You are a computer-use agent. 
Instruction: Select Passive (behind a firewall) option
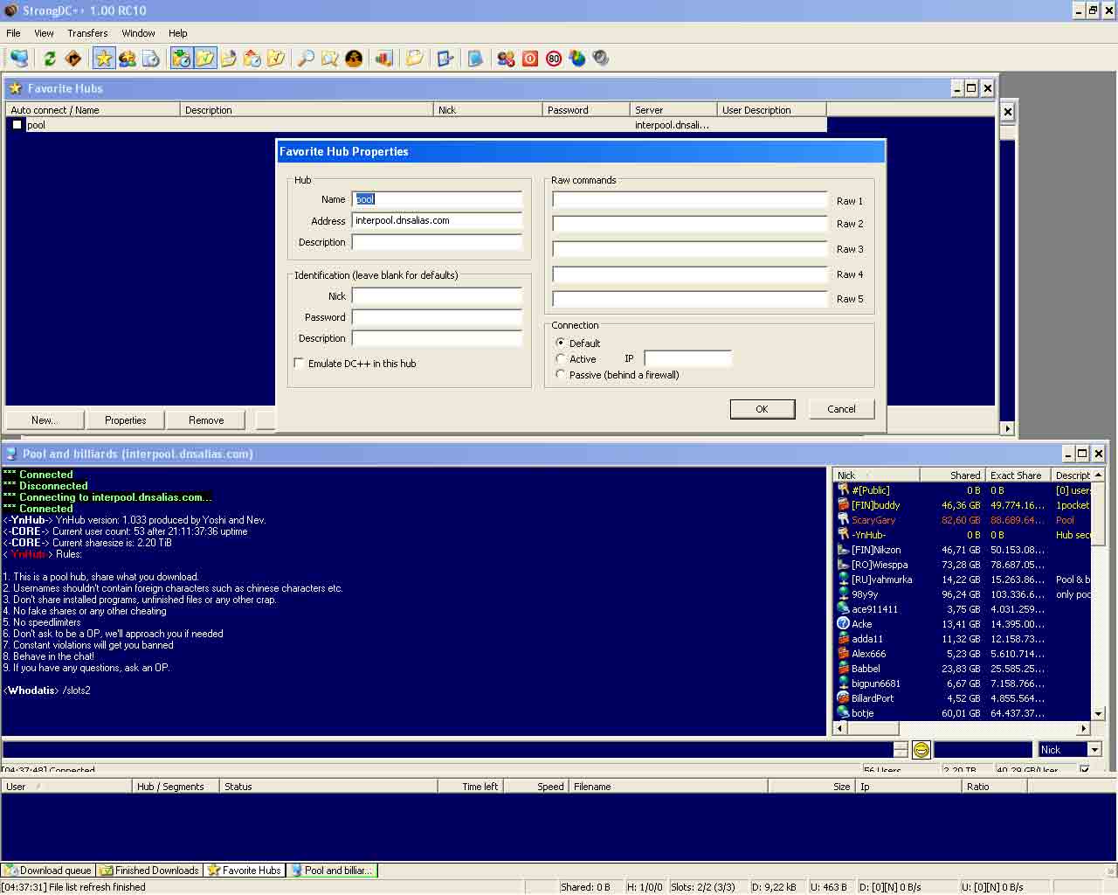[561, 375]
